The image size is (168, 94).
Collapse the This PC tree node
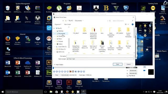click(x=54, y=28)
